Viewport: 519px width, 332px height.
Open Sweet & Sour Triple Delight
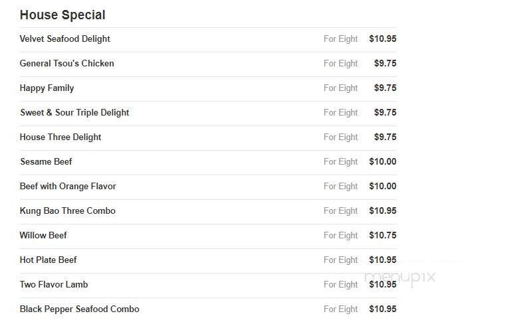(74, 113)
